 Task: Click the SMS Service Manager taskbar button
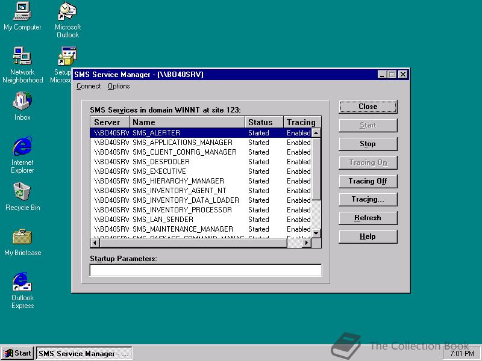(x=84, y=353)
